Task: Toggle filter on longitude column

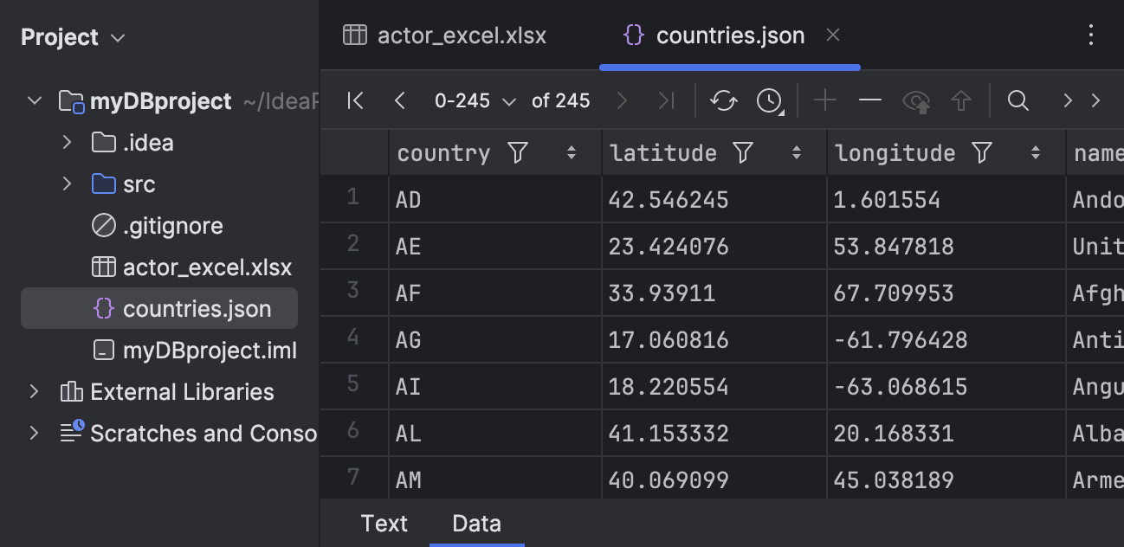Action: pyautogui.click(x=980, y=152)
